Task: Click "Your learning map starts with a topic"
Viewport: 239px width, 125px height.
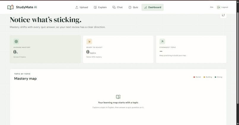Action: 118,102
